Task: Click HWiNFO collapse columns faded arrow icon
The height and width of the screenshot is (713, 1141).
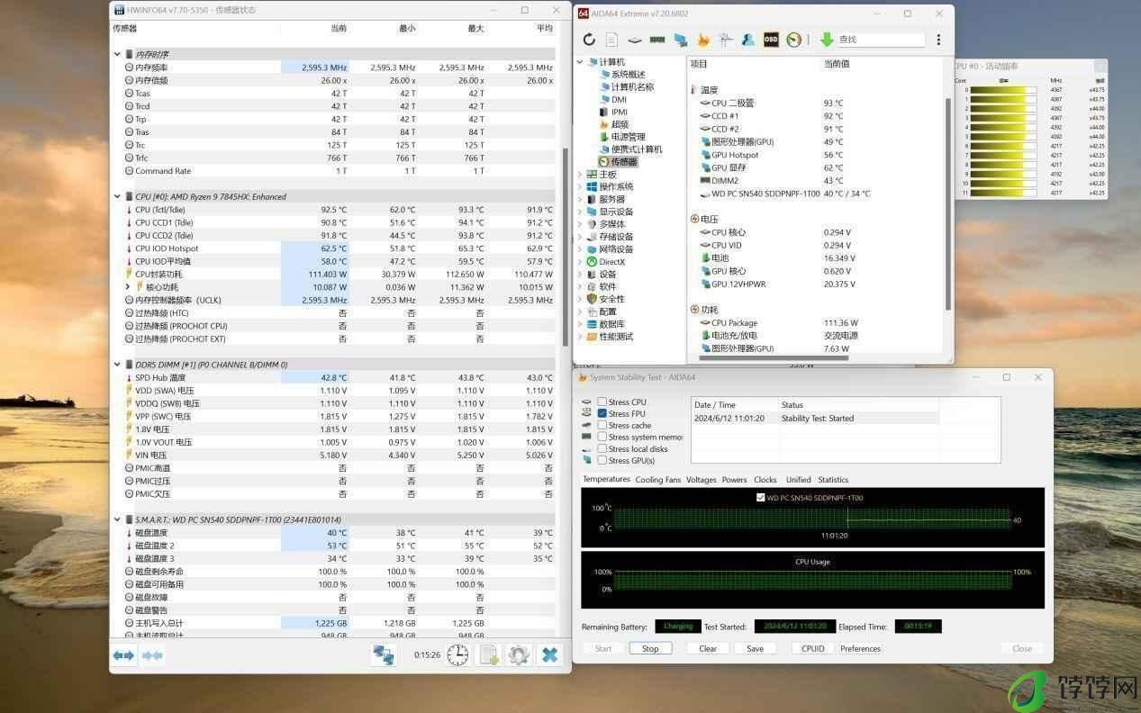Action: tap(152, 655)
